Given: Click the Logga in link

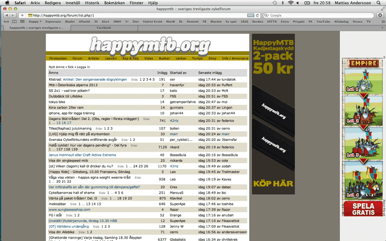Looking at the screenshot, I should click(83, 67).
